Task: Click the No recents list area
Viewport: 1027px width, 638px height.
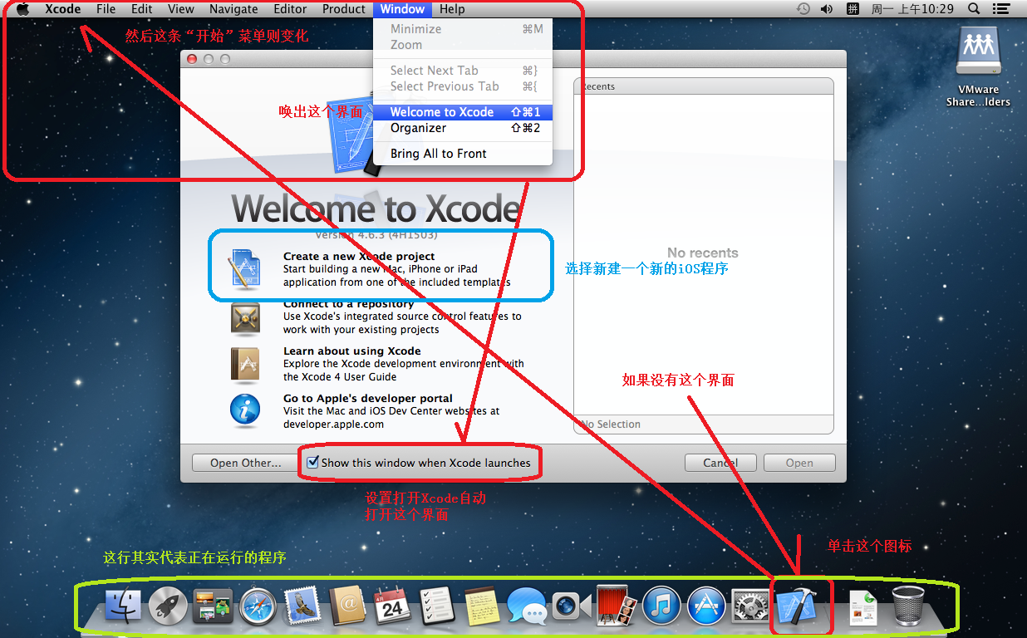Action: (703, 253)
